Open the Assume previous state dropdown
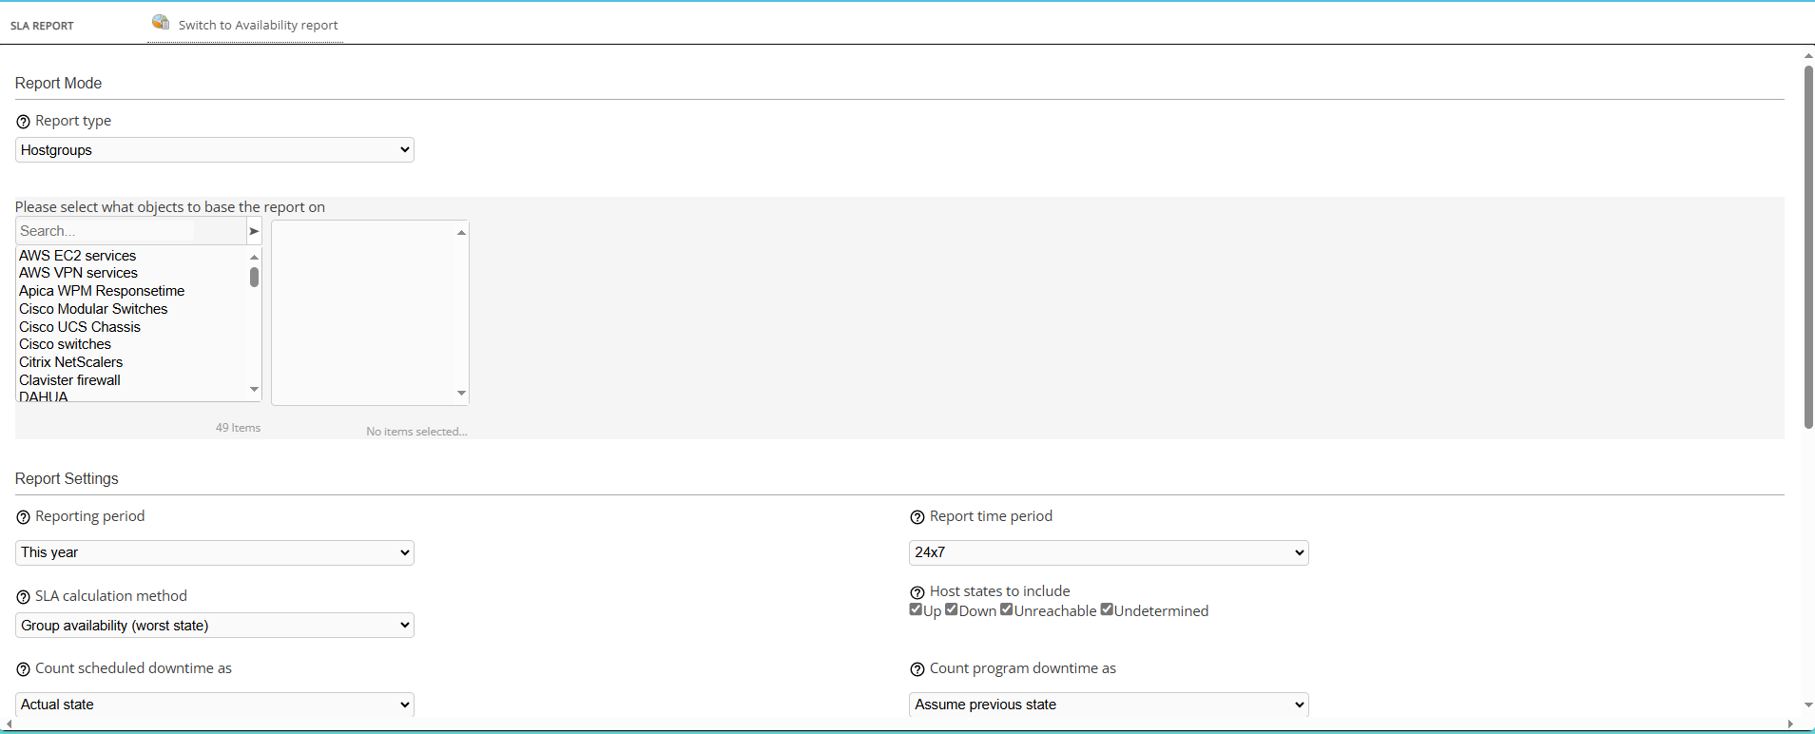Image resolution: width=1815 pixels, height=734 pixels. click(1109, 705)
